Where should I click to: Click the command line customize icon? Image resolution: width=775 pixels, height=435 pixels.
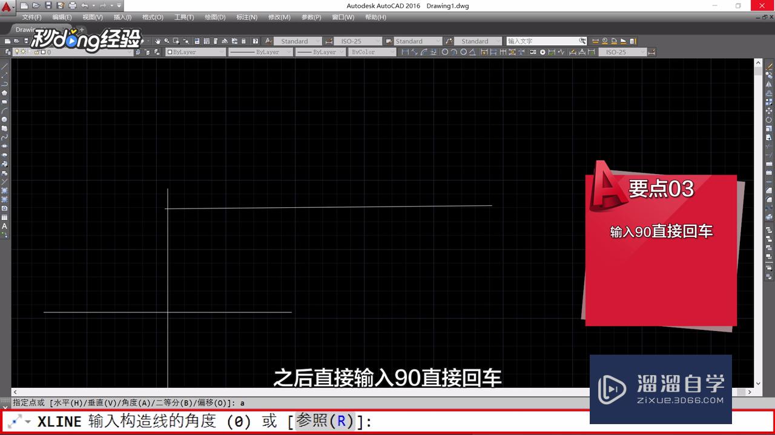19,421
